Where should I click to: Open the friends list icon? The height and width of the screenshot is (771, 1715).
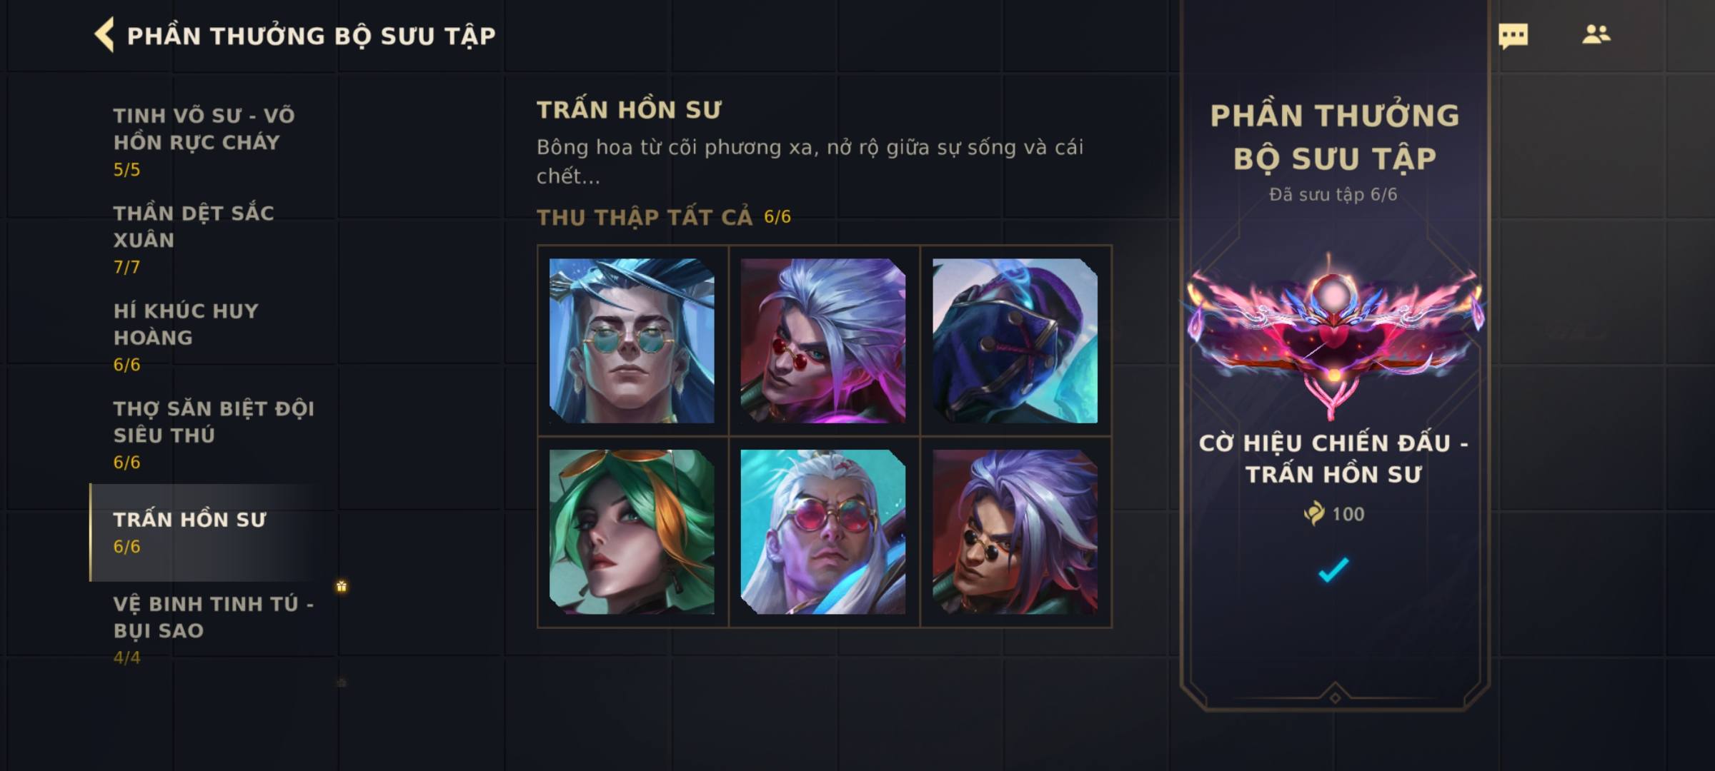click(1596, 34)
